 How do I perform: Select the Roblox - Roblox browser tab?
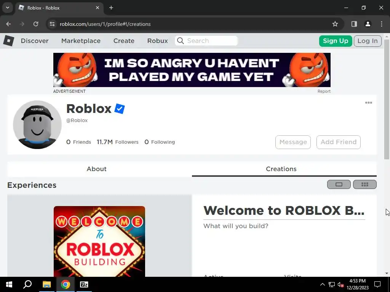[x=60, y=8]
